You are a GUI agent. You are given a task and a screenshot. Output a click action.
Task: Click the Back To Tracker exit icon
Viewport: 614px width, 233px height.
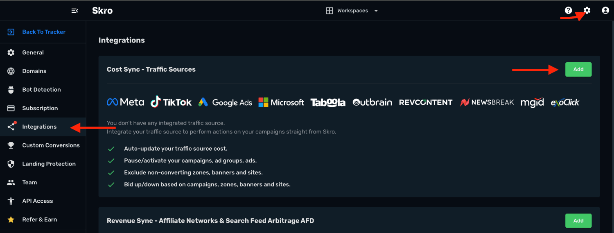11,32
